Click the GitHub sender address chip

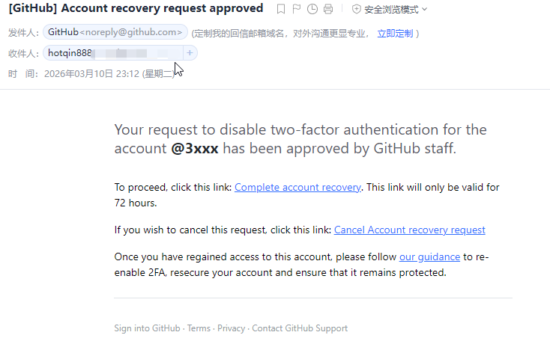coord(115,32)
